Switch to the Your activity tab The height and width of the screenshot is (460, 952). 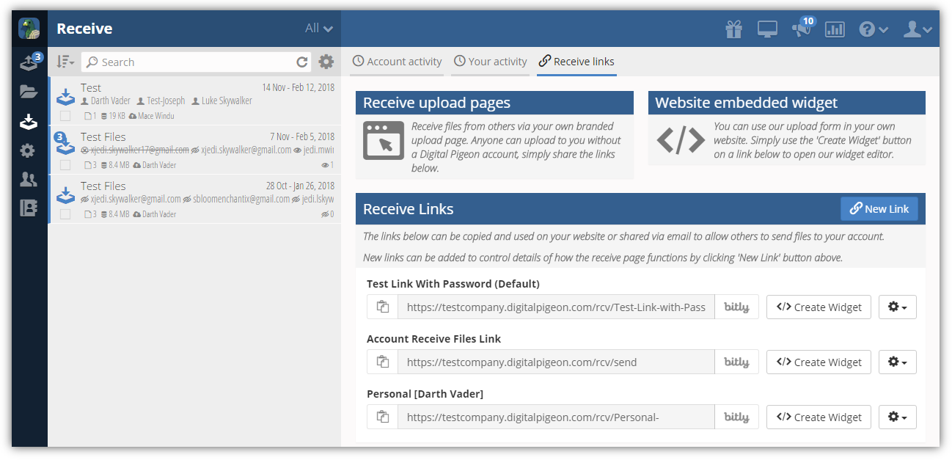490,62
